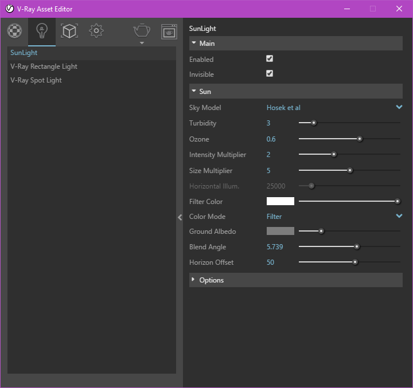Click the Ozone slider handle

coord(360,139)
